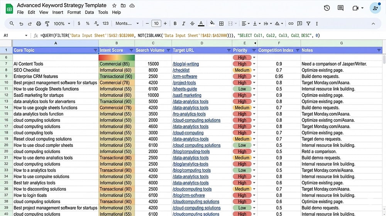Screen dimensions: 386x216
Task: Open the borders tool
Action: pyautogui.click(x=221, y=24)
